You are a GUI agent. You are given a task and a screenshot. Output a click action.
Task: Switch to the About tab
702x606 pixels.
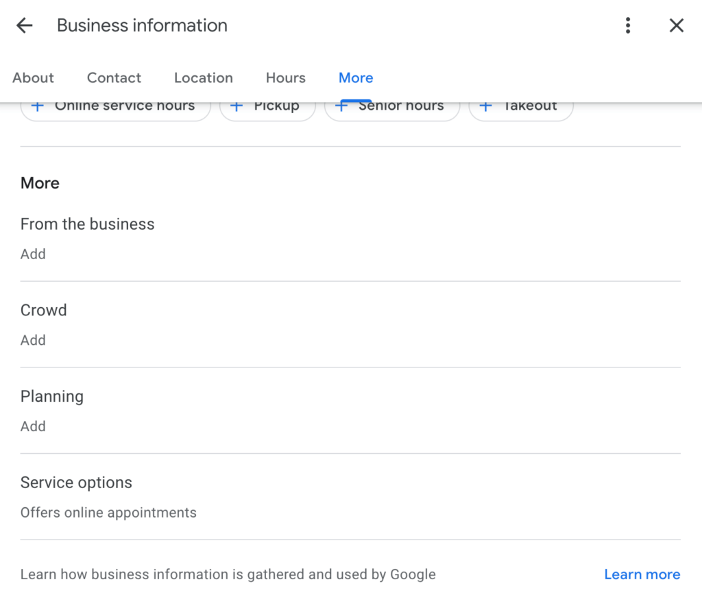pos(33,78)
